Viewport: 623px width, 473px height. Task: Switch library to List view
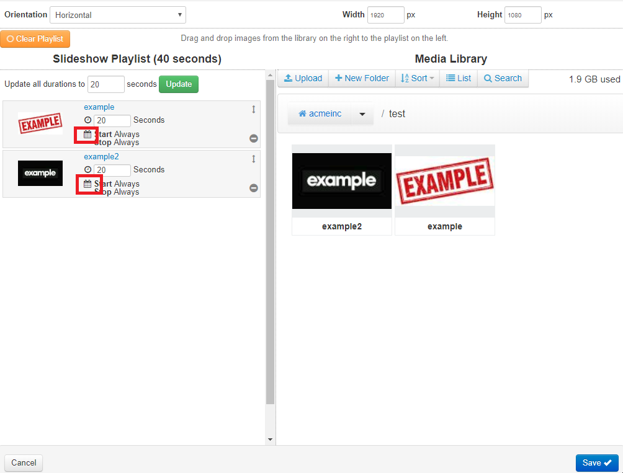[459, 78]
